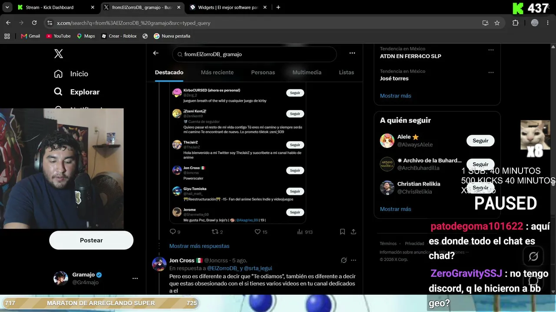Open Christian Relikia profile picture
The image size is (556, 312).
tap(387, 188)
